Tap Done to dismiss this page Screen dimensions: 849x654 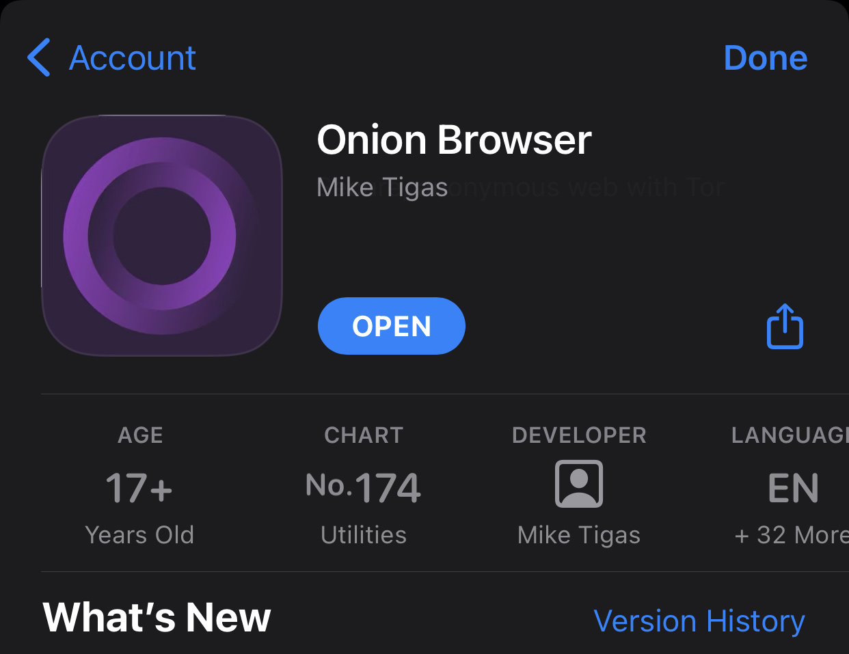(x=765, y=58)
